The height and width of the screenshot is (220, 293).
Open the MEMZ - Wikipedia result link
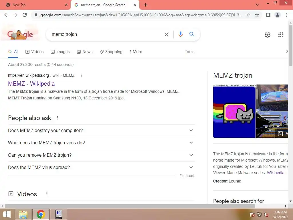[x=31, y=84]
